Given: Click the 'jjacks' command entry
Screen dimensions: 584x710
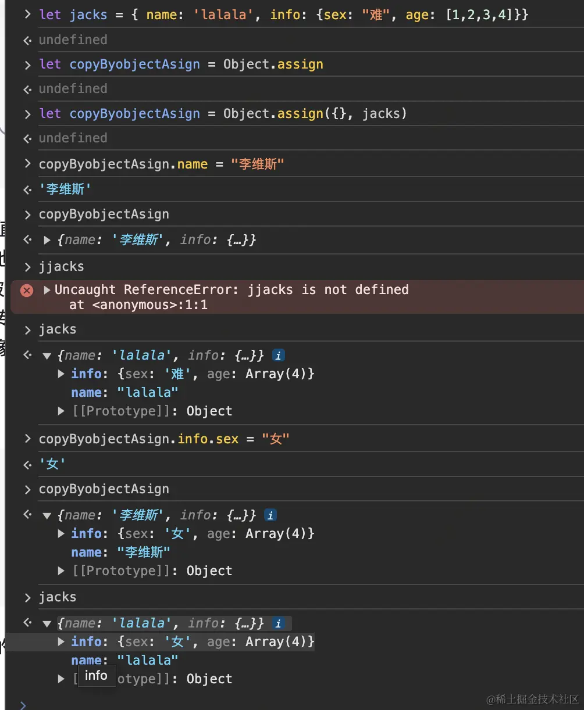Looking at the screenshot, I should pos(62,266).
